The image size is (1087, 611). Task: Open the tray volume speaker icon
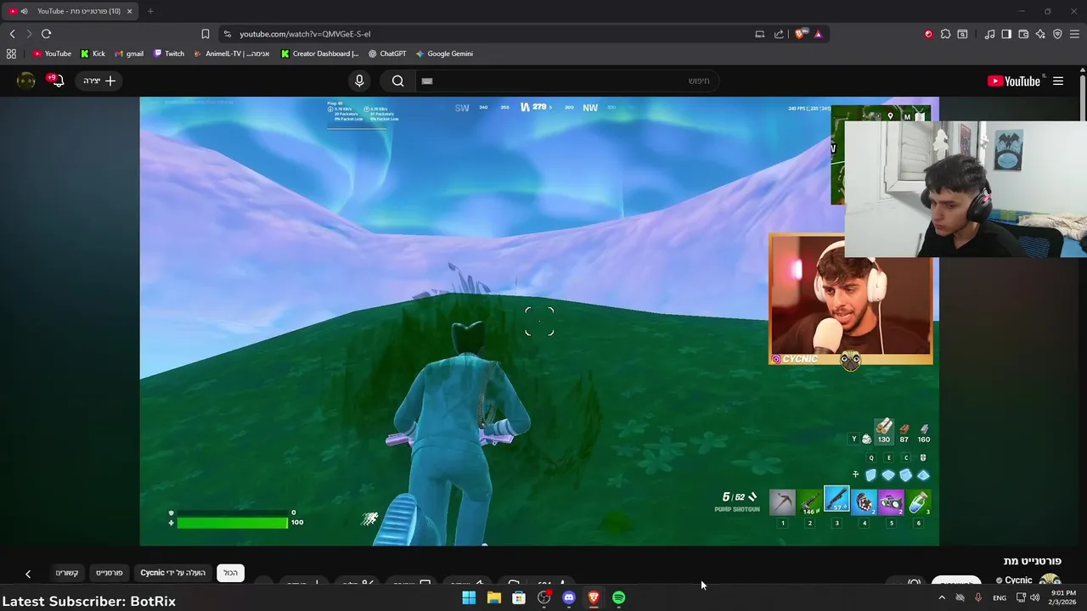pos(1034,597)
